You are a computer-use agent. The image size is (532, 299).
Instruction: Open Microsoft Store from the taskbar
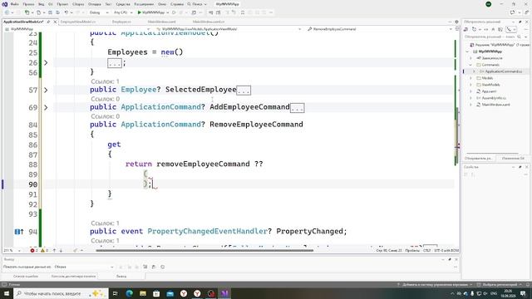[156, 293]
